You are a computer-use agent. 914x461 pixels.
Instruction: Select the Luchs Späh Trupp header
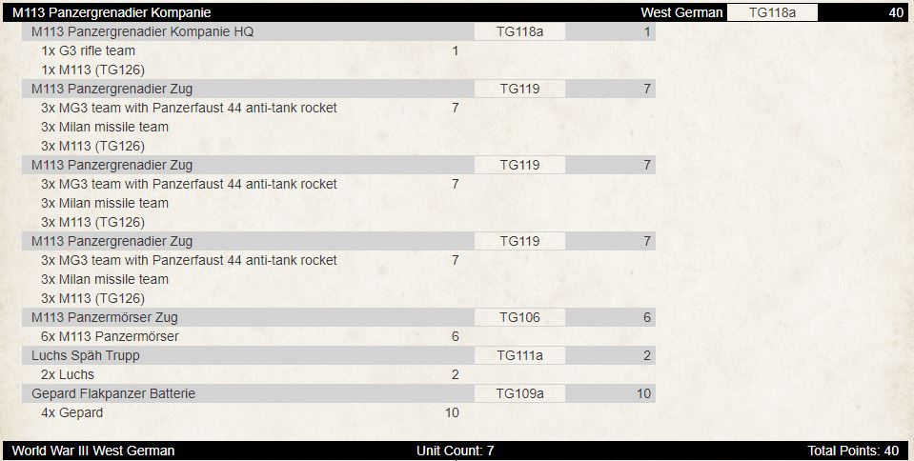click(338, 355)
